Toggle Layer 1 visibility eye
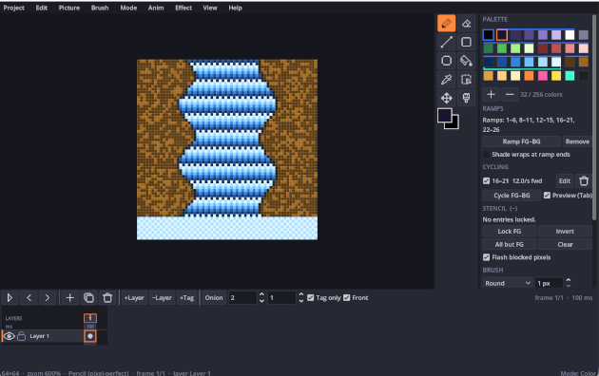Screen dimensions: 599x376 [x=10, y=336]
